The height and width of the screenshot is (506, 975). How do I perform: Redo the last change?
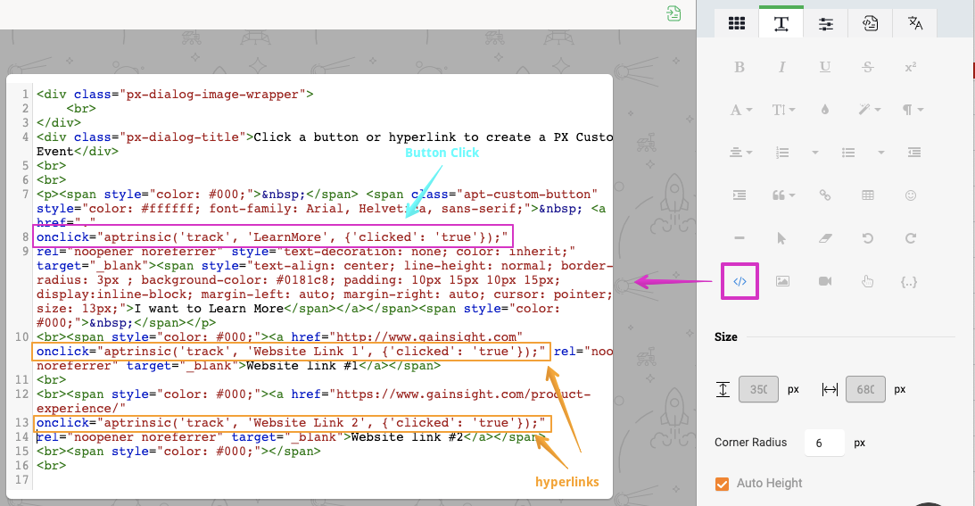[911, 238]
